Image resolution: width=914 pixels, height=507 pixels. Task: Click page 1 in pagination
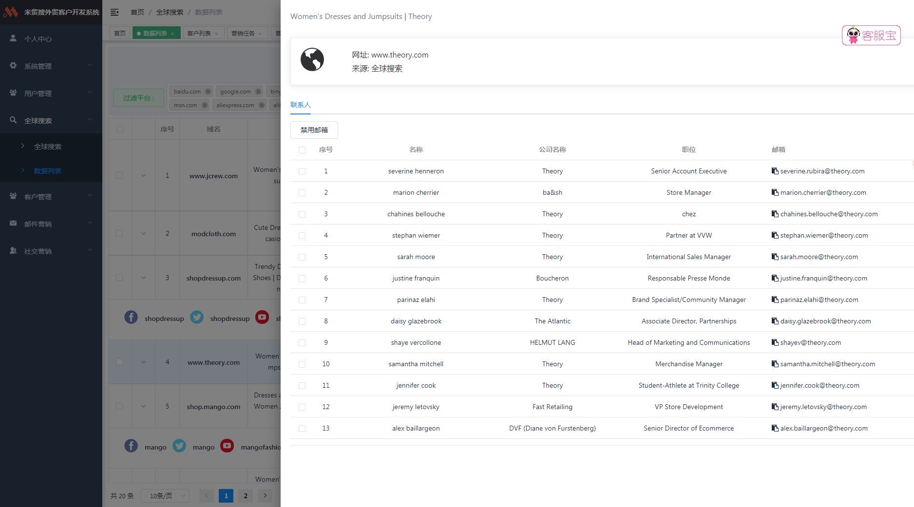click(226, 496)
